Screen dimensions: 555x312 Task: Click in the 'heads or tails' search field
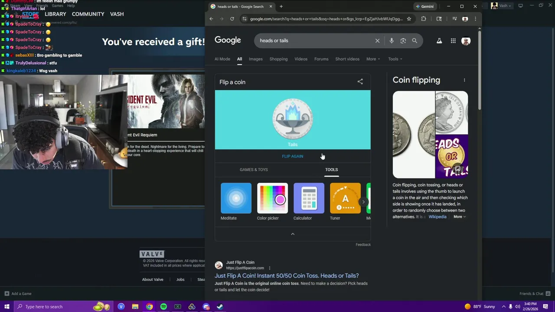pyautogui.click(x=314, y=41)
